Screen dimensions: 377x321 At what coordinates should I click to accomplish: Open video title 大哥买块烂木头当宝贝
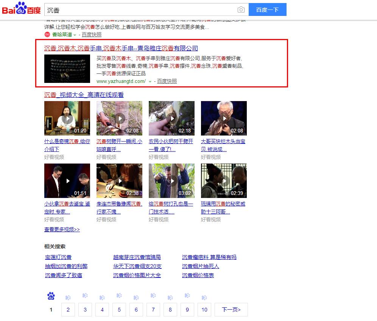pos(223,145)
